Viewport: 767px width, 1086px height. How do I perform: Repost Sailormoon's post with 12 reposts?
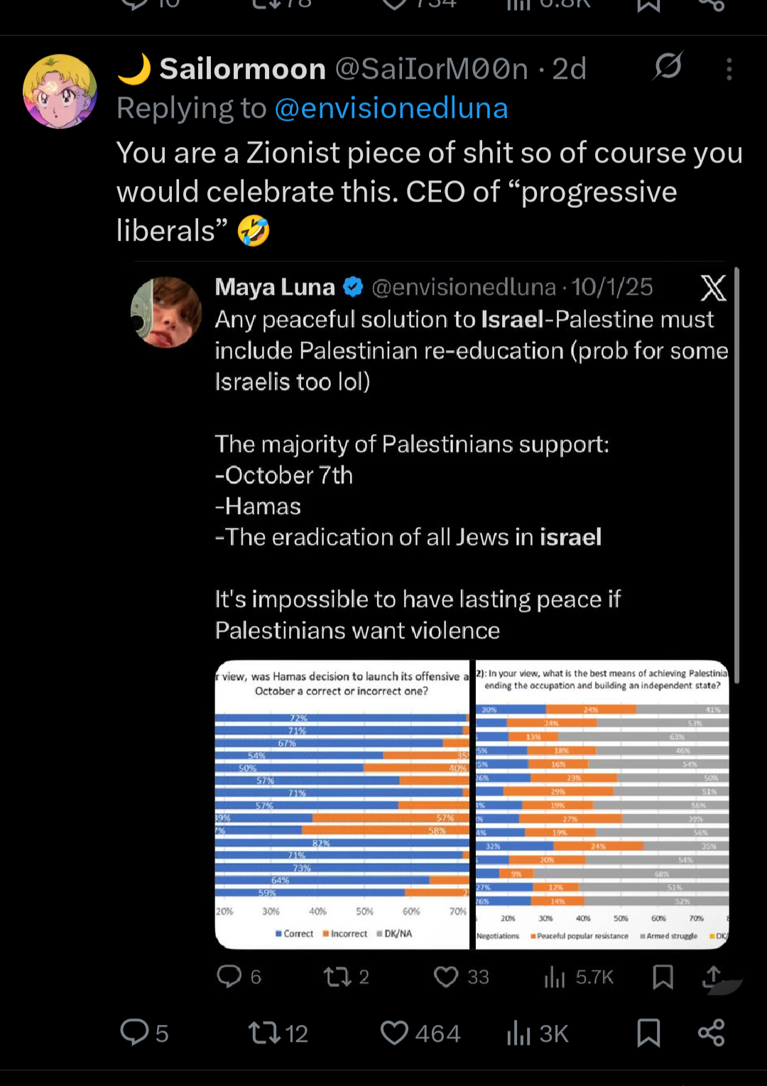(x=264, y=1032)
